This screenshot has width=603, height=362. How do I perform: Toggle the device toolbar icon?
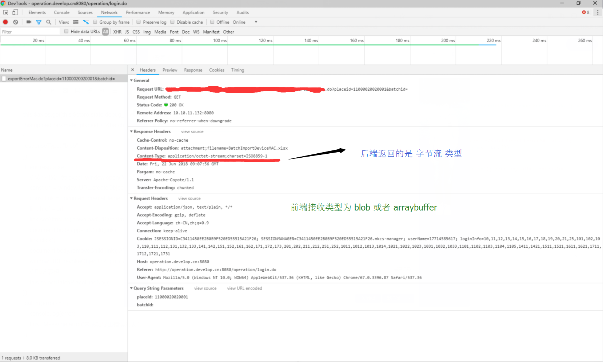(15, 12)
